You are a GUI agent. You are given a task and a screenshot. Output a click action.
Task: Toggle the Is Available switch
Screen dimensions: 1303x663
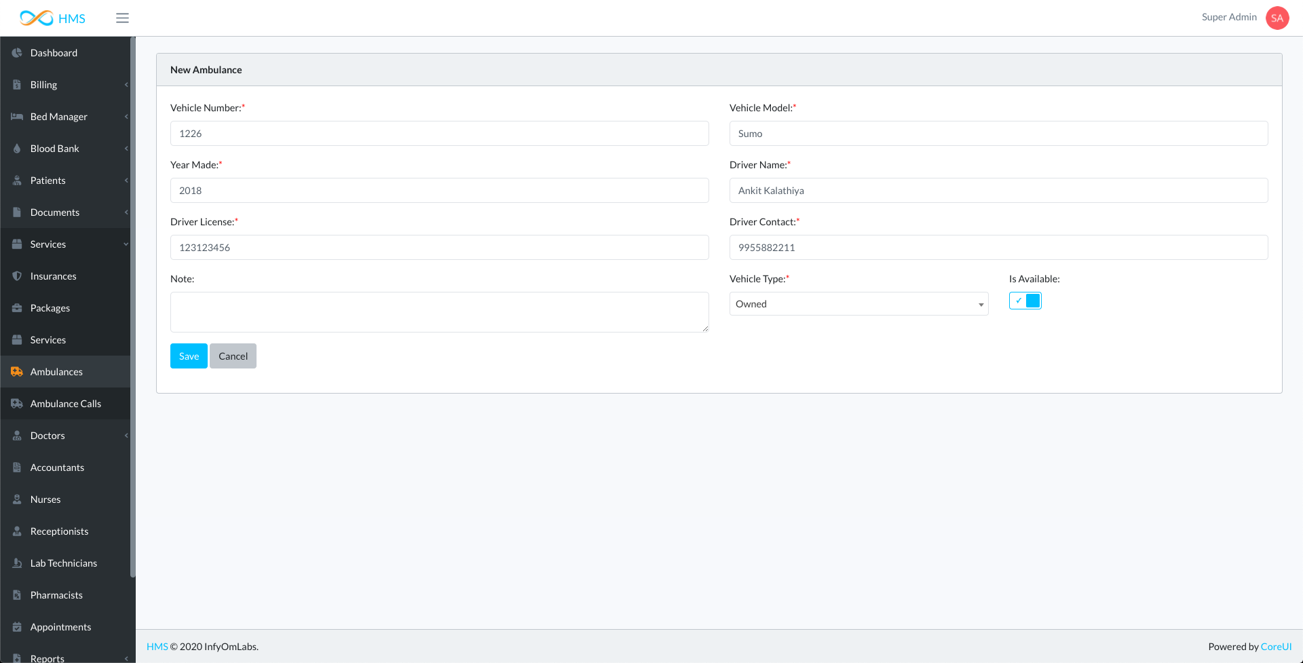coord(1025,301)
